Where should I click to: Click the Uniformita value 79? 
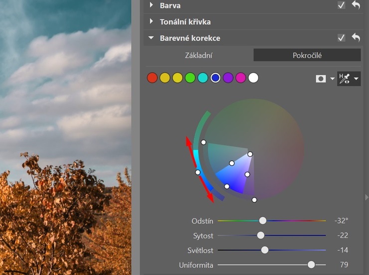344,265
